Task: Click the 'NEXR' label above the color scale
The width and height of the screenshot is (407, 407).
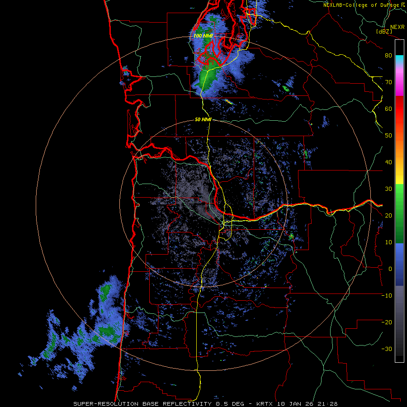Action: click(398, 27)
